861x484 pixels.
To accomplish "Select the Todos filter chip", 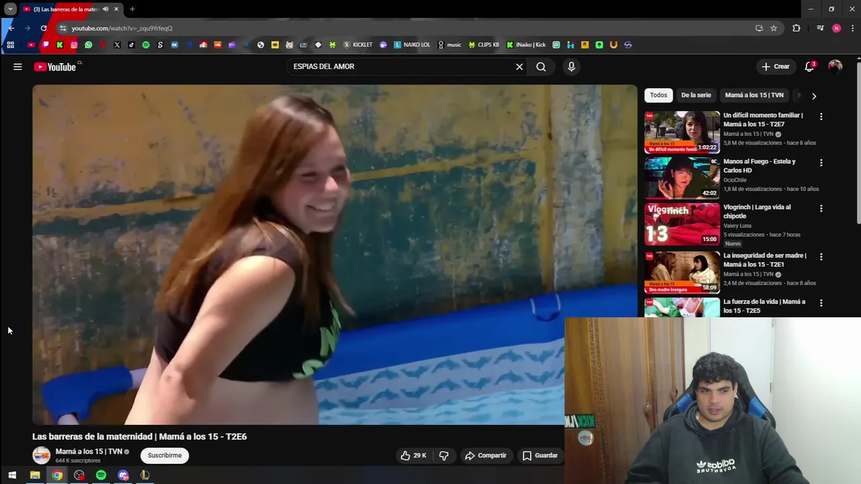I will point(659,95).
